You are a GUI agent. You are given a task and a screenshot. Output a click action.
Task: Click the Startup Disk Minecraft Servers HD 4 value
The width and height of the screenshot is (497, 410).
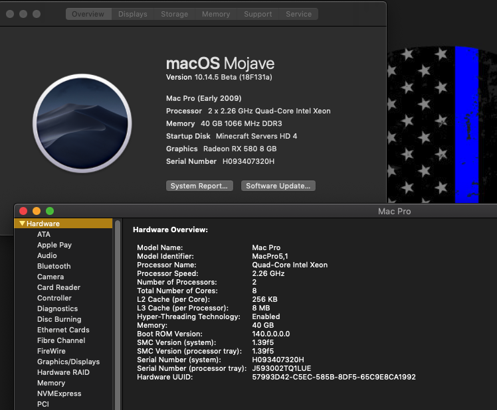pos(256,136)
